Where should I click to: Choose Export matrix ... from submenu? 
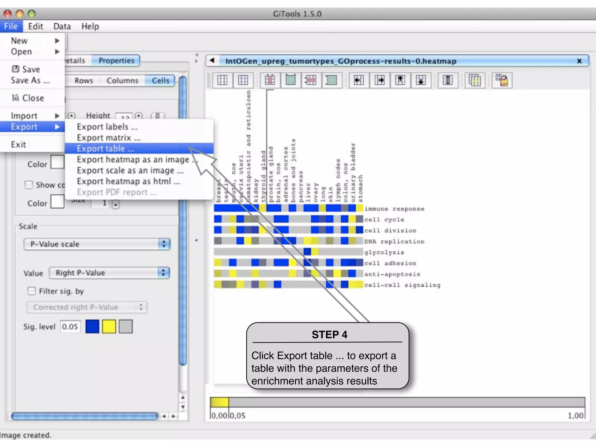(x=139, y=138)
